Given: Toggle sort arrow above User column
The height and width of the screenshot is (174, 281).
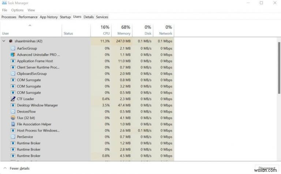Looking at the screenshot, I should click(30, 26).
